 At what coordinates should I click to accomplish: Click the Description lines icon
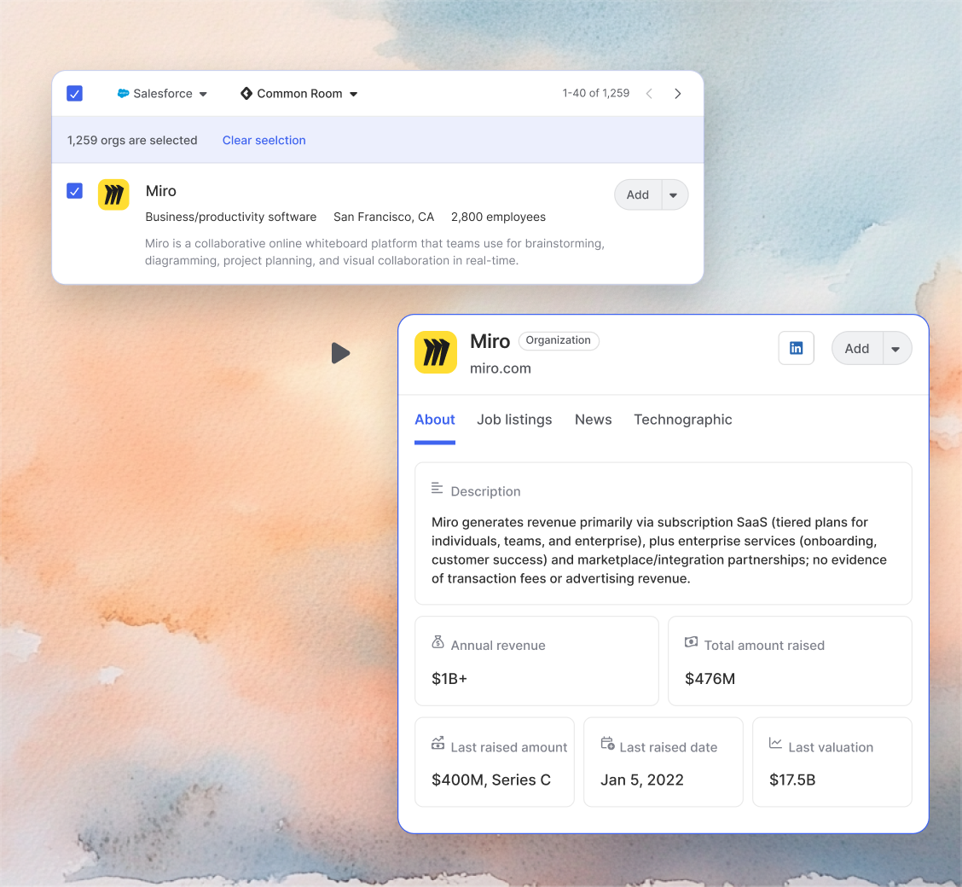tap(437, 489)
